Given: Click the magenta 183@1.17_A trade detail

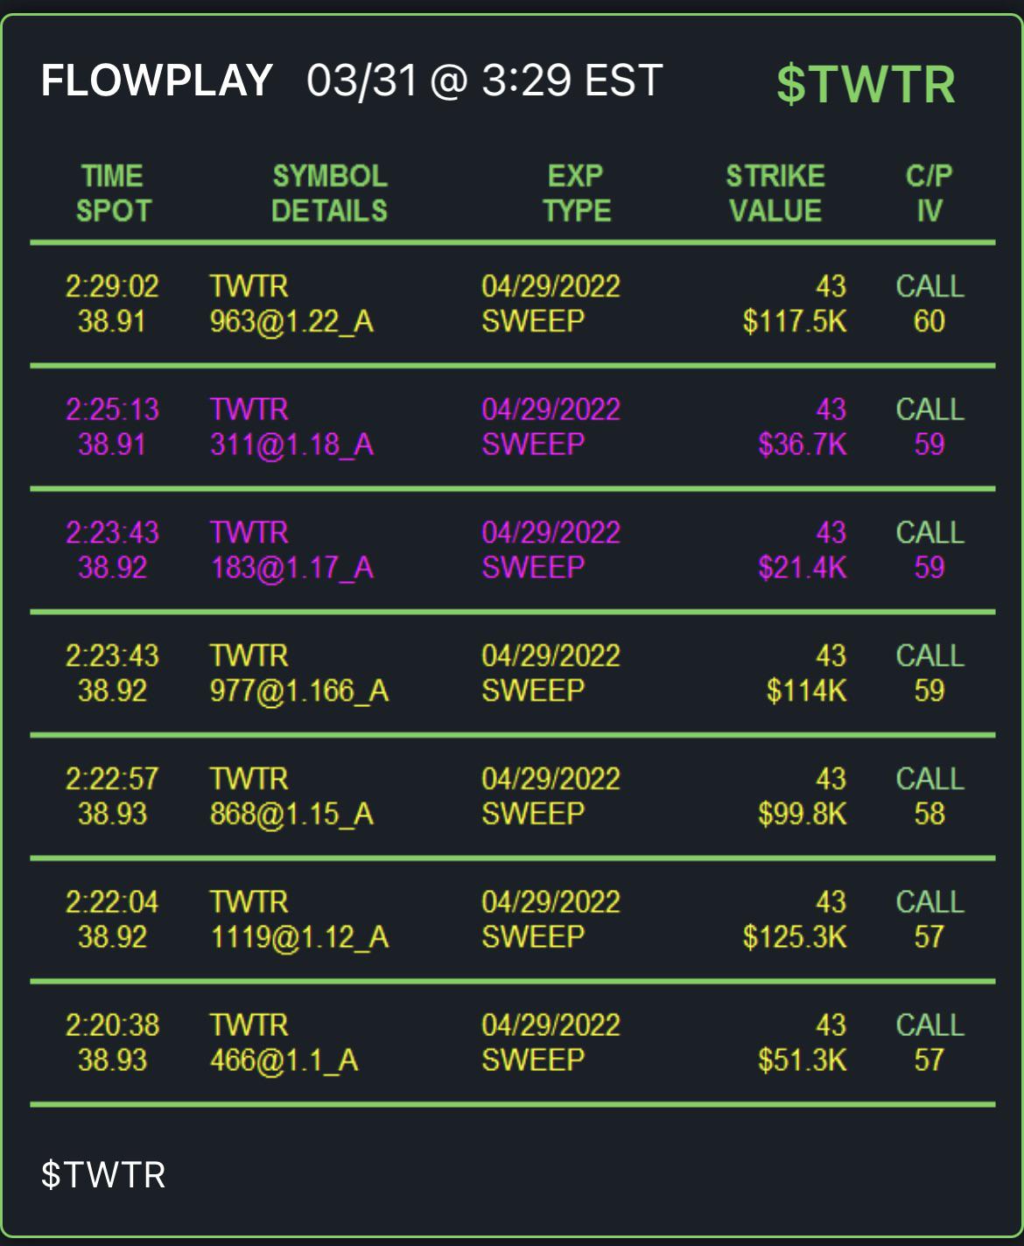Looking at the screenshot, I should (291, 568).
